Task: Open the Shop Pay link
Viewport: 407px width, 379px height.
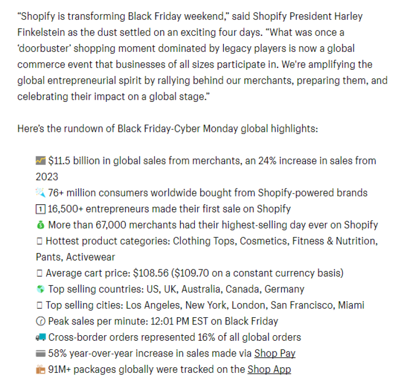Action: pyautogui.click(x=275, y=354)
